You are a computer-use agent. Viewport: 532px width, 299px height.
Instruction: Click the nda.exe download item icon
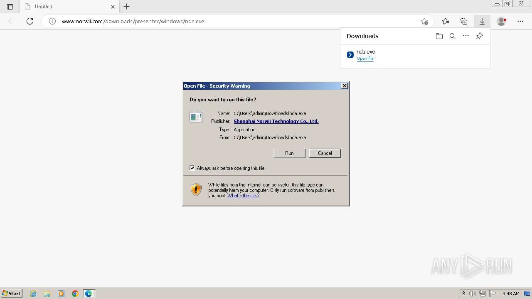[350, 55]
